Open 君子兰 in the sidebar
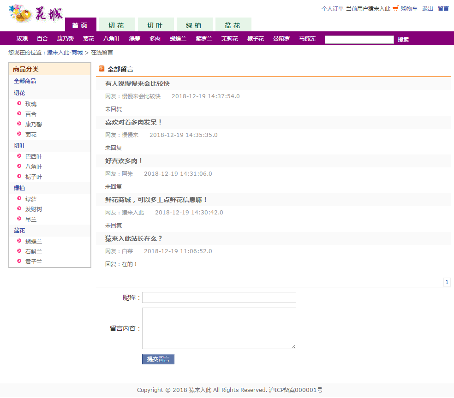The width and height of the screenshot is (454, 398). click(x=34, y=261)
